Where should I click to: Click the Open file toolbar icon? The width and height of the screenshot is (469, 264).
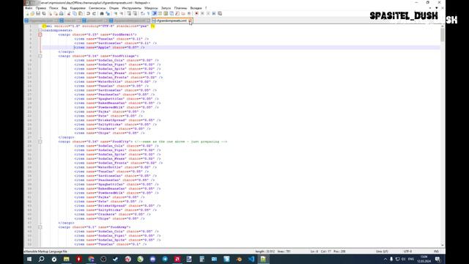click(32, 13)
